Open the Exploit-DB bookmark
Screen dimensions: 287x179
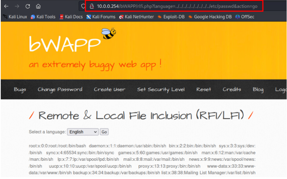[171, 17]
